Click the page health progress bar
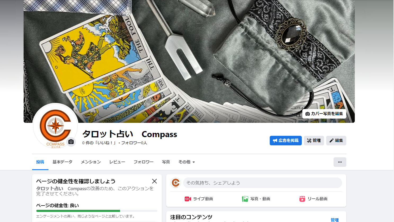This screenshot has height=222, width=394. (97, 211)
